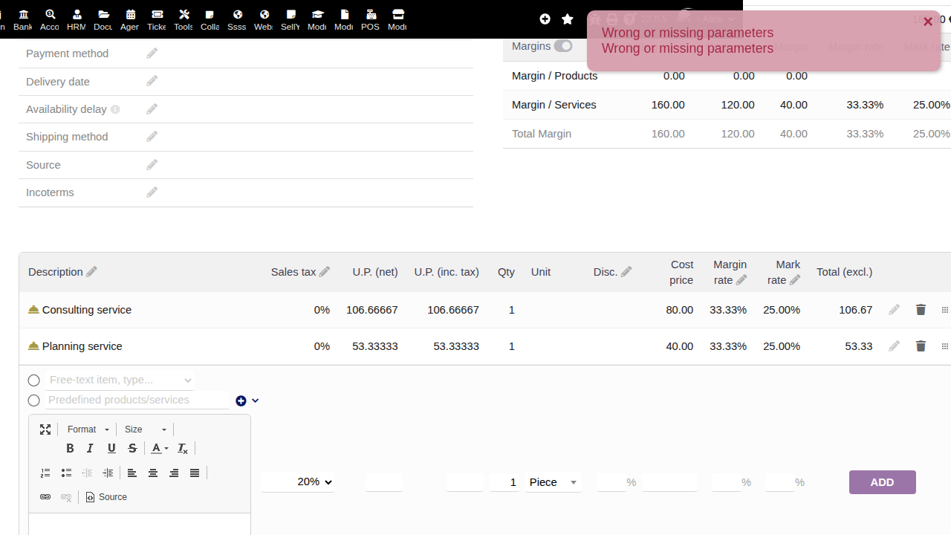The width and height of the screenshot is (951, 535).
Task: Delete the Consulting service line
Action: tap(921, 310)
